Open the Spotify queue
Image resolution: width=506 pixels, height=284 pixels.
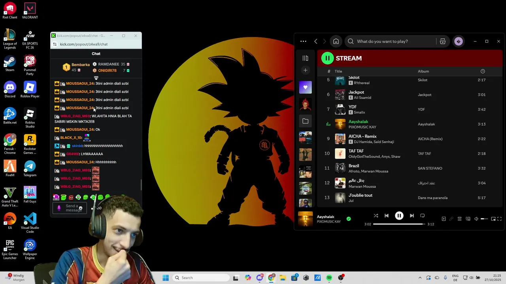click(460, 219)
